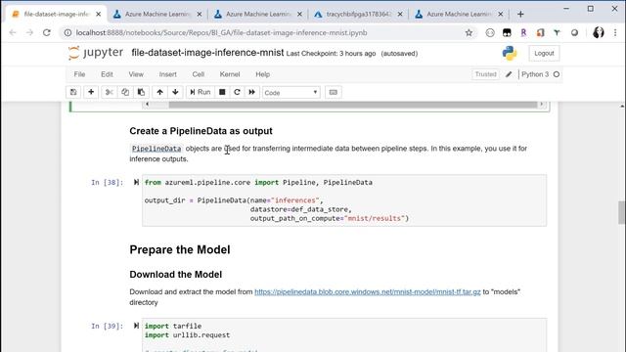Click inside cell 39 import tarfile code
This screenshot has width=626, height=352.
(x=173, y=326)
